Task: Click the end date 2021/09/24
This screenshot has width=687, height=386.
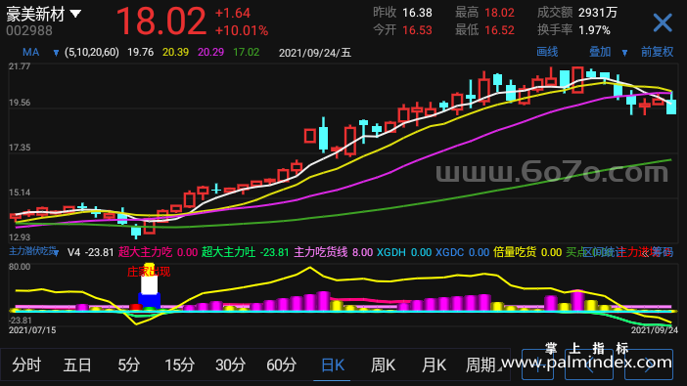Action: tap(655, 330)
